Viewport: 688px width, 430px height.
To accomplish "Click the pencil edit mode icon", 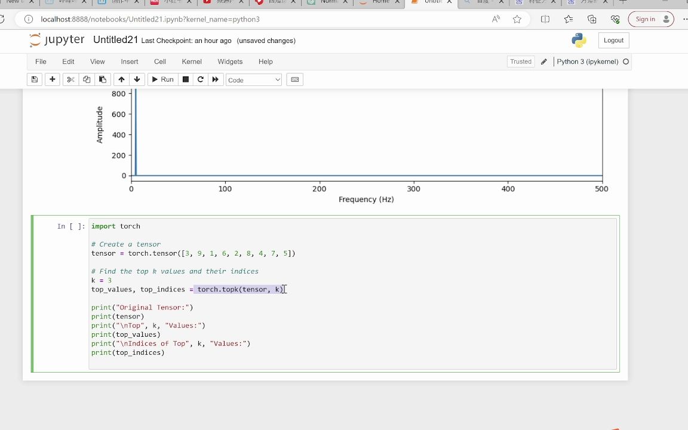I will coord(544,62).
